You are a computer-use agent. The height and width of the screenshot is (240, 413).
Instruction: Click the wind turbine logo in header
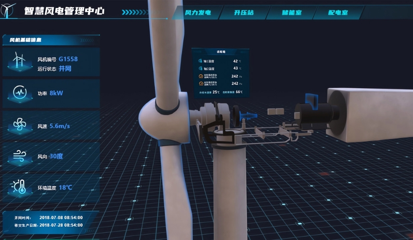click(9, 10)
